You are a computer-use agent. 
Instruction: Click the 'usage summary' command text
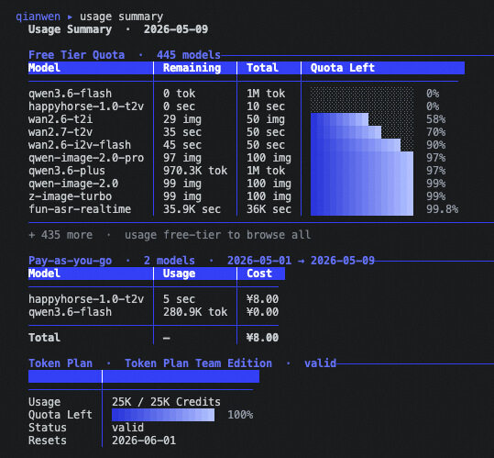point(121,17)
